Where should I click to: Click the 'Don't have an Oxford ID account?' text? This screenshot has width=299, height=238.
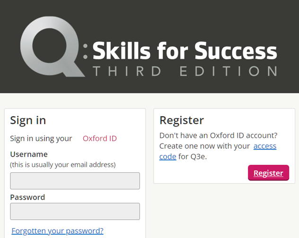point(219,136)
